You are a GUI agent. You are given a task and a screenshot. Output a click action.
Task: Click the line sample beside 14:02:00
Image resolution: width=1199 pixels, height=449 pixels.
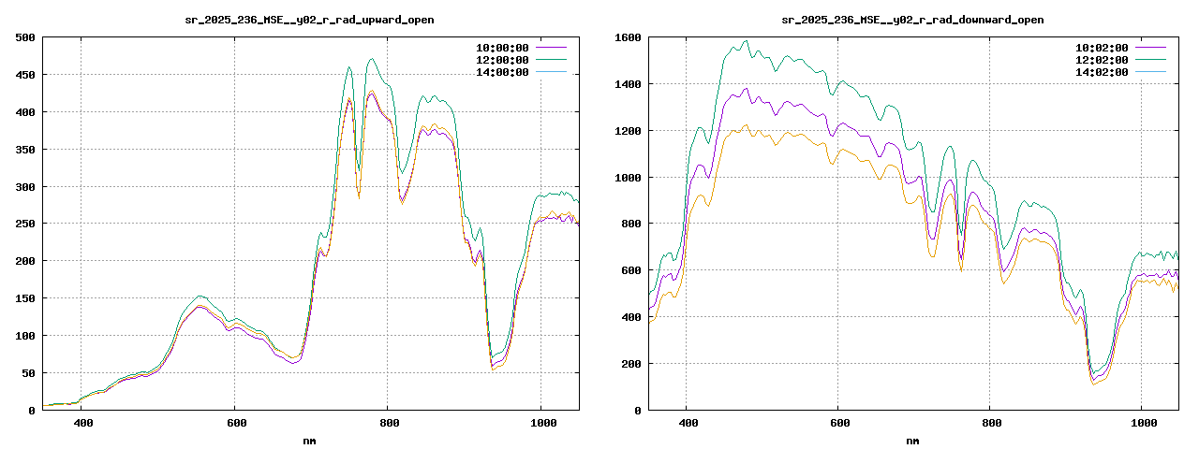point(1151,71)
